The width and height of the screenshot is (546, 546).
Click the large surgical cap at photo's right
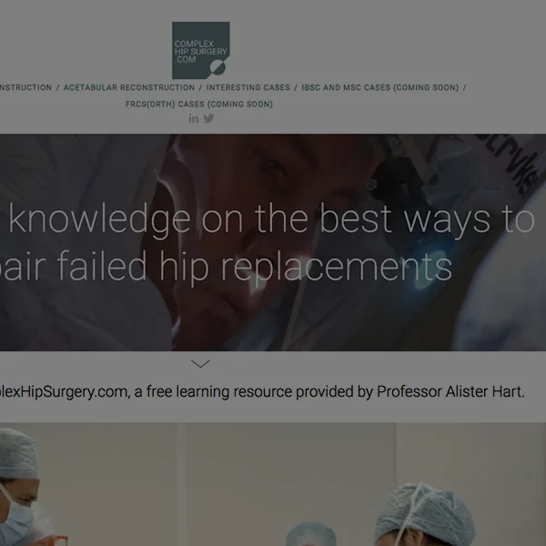coord(426,513)
